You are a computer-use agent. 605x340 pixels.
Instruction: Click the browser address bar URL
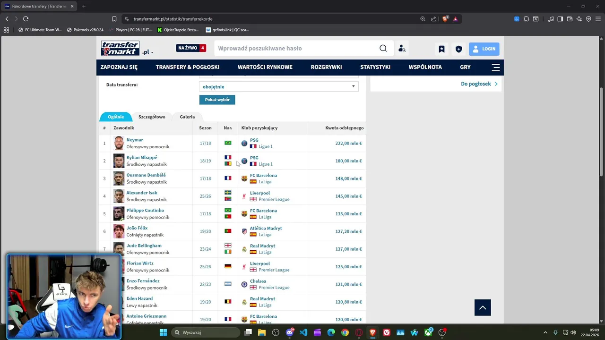click(173, 19)
